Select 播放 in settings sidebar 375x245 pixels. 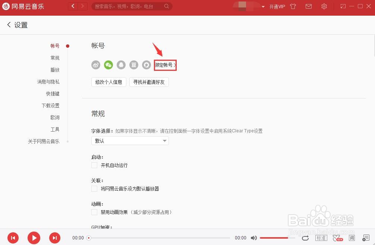point(55,70)
